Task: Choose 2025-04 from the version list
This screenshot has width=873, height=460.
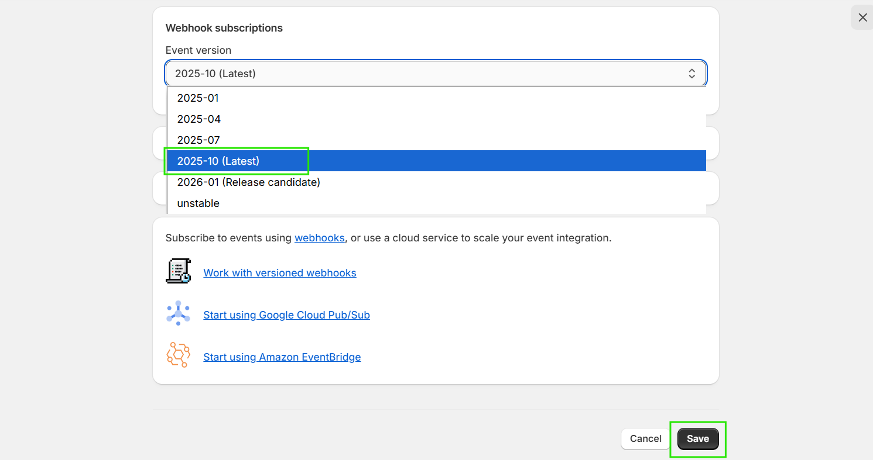Action: [199, 119]
